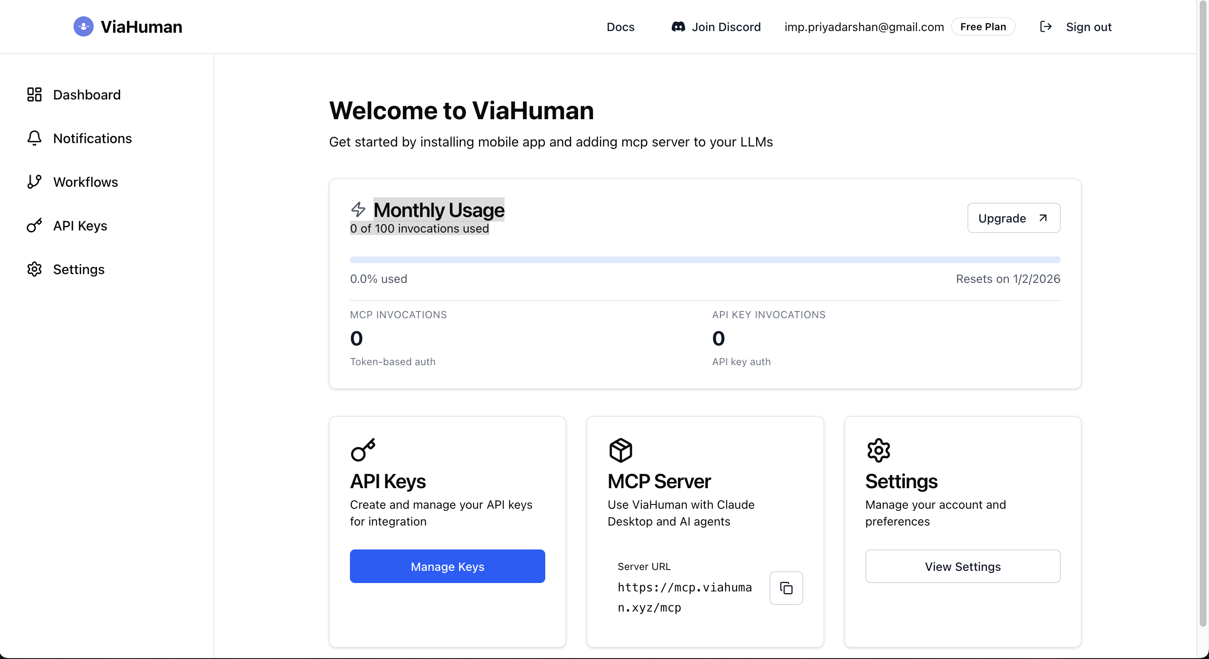Click the Discord icon in the header

(677, 27)
